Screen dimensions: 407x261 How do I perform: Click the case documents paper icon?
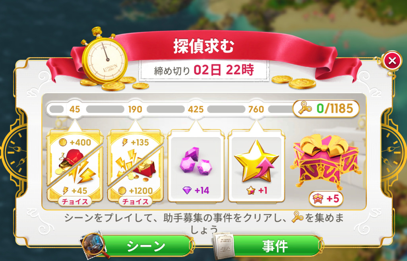223,245
